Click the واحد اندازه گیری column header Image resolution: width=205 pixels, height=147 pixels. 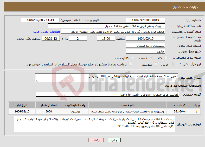[x=75, y=105]
